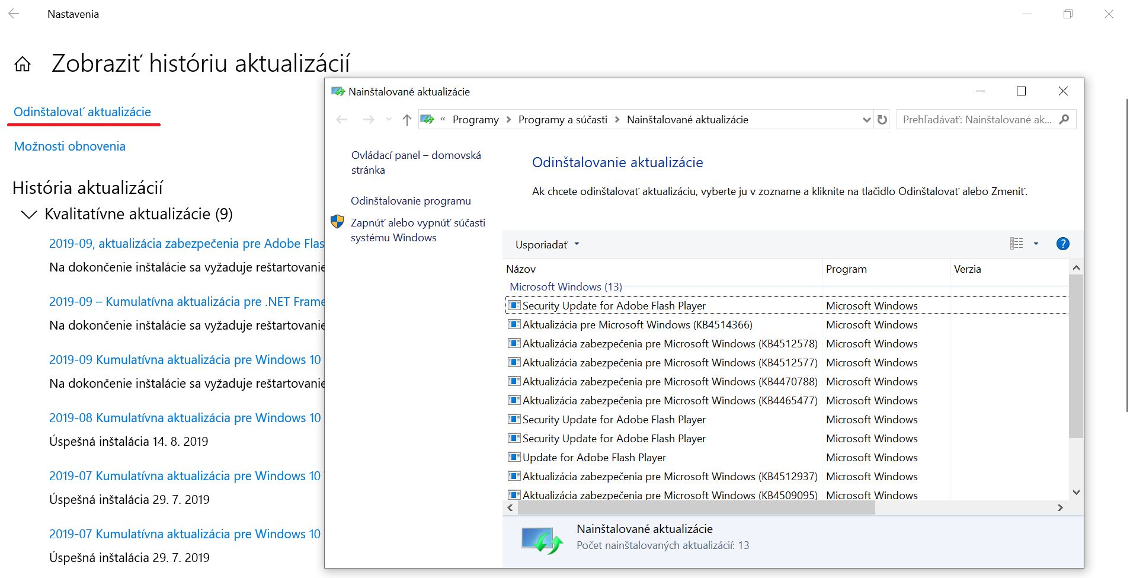Click the forward arrow in Control Panel window
Viewport: 1130px width, 578px height.
(369, 120)
